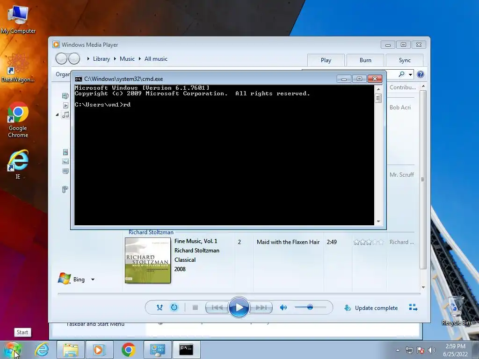Select the Recycle Bin desktop icon
479x359 pixels.
pyautogui.click(x=456, y=311)
